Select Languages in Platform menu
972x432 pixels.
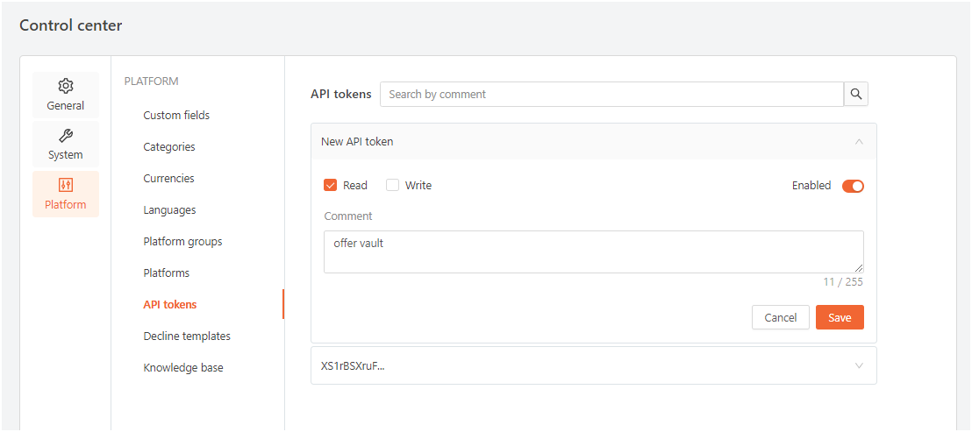pos(170,209)
